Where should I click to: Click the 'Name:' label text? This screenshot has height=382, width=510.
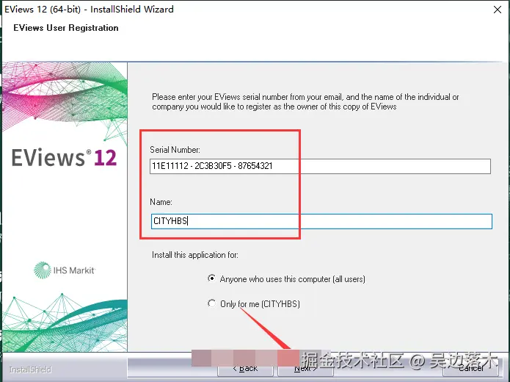pyautogui.click(x=161, y=202)
